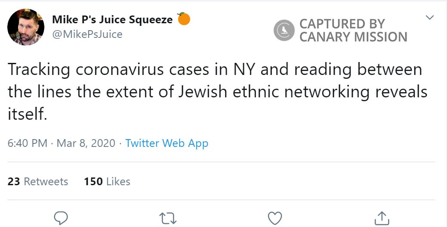The height and width of the screenshot is (227, 447).
Task: Click the @MikePsJuice handle
Action: 87,34
